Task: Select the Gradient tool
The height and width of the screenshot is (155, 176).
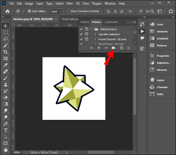Action: [6, 104]
